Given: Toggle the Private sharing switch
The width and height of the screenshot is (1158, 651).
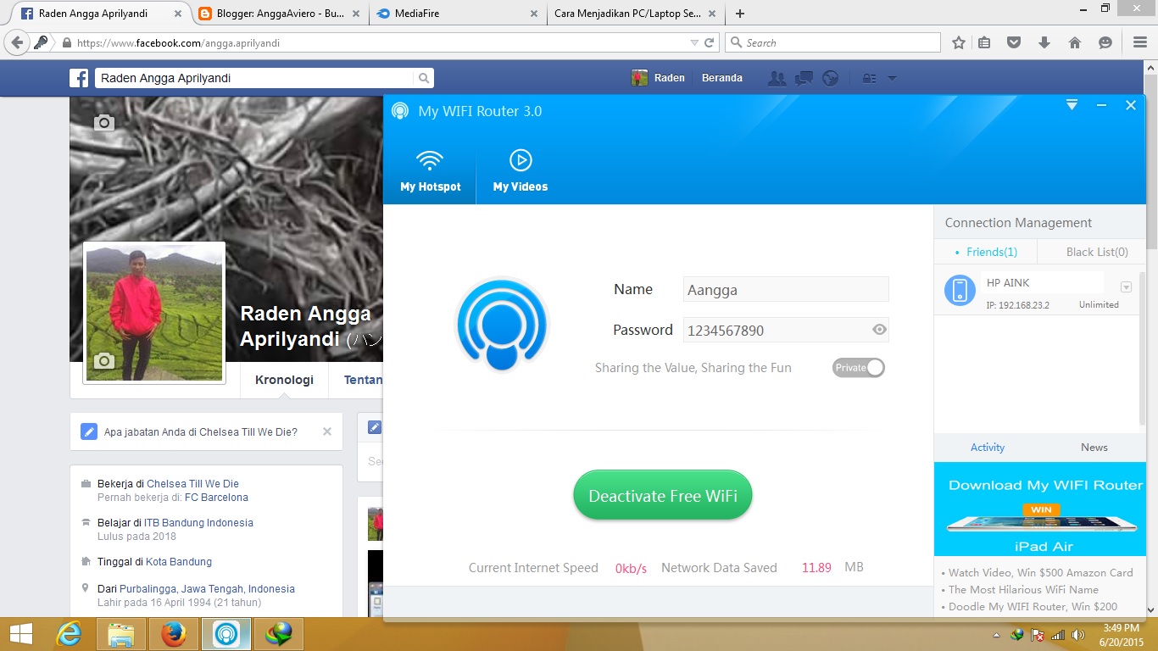Looking at the screenshot, I should (858, 367).
